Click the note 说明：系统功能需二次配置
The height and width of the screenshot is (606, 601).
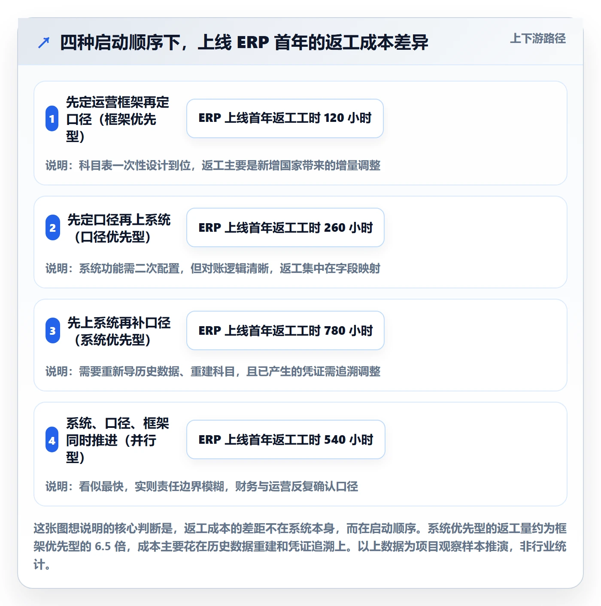[213, 268]
